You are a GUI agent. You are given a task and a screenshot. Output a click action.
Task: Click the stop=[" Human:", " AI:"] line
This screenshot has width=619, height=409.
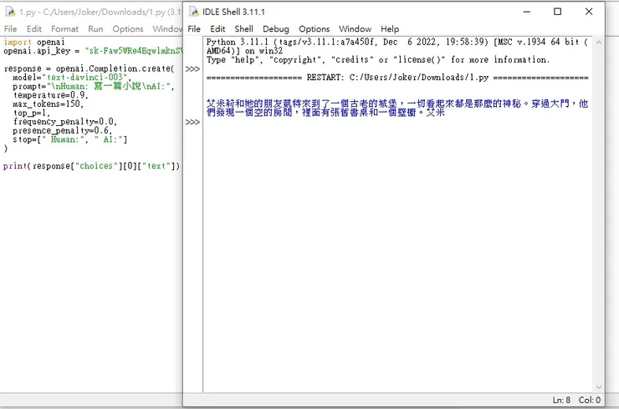(x=70, y=139)
